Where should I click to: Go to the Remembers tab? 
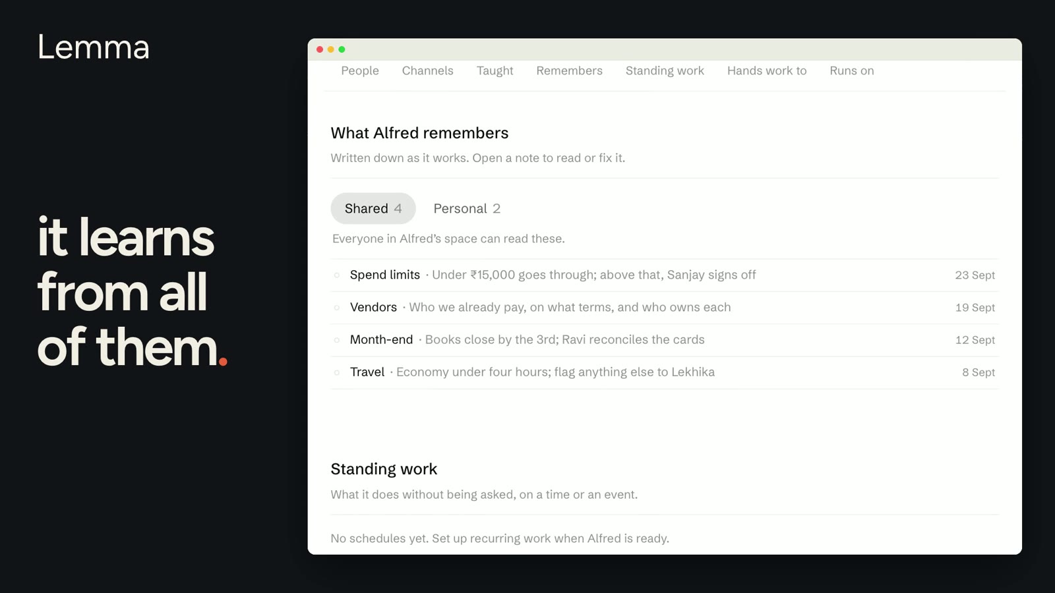coord(569,71)
